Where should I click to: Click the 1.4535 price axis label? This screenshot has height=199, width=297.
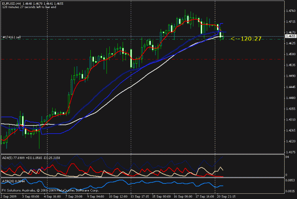tap(291, 65)
